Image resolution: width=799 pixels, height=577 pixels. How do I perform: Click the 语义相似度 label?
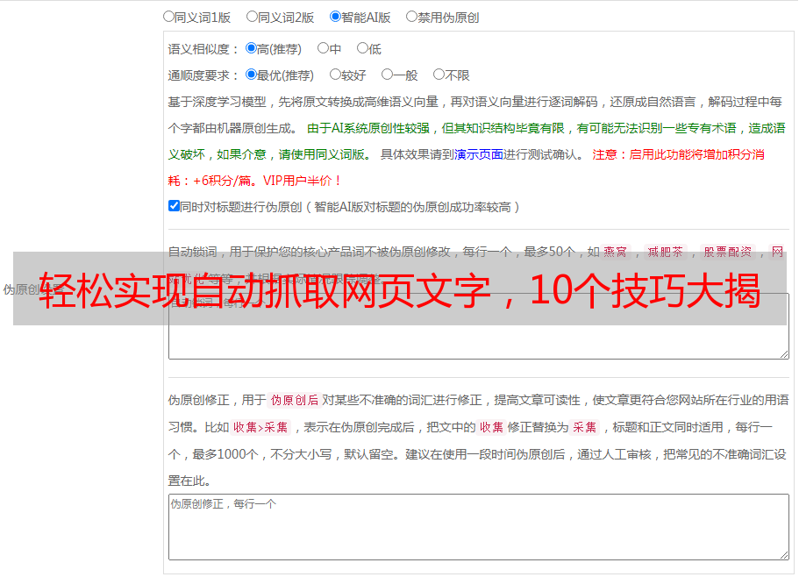coord(203,49)
